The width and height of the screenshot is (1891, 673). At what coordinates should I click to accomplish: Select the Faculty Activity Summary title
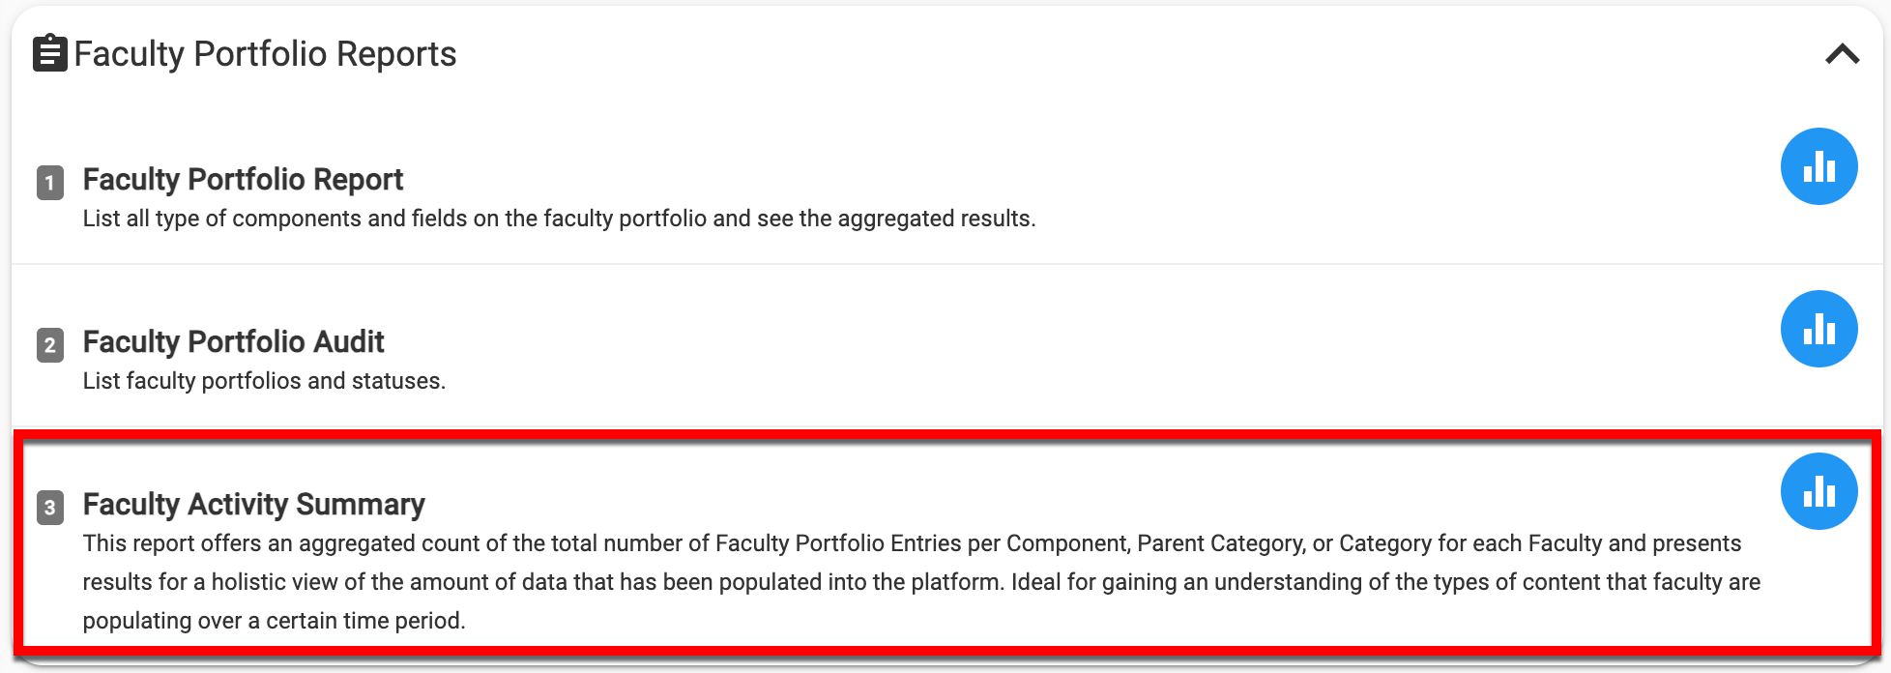coord(253,504)
